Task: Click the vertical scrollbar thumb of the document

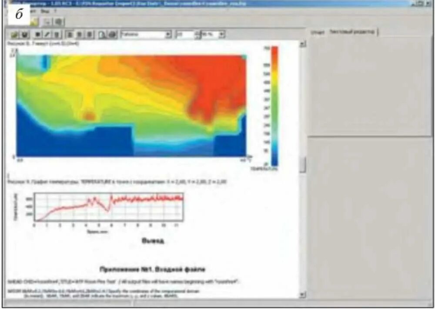Action: [x=303, y=165]
